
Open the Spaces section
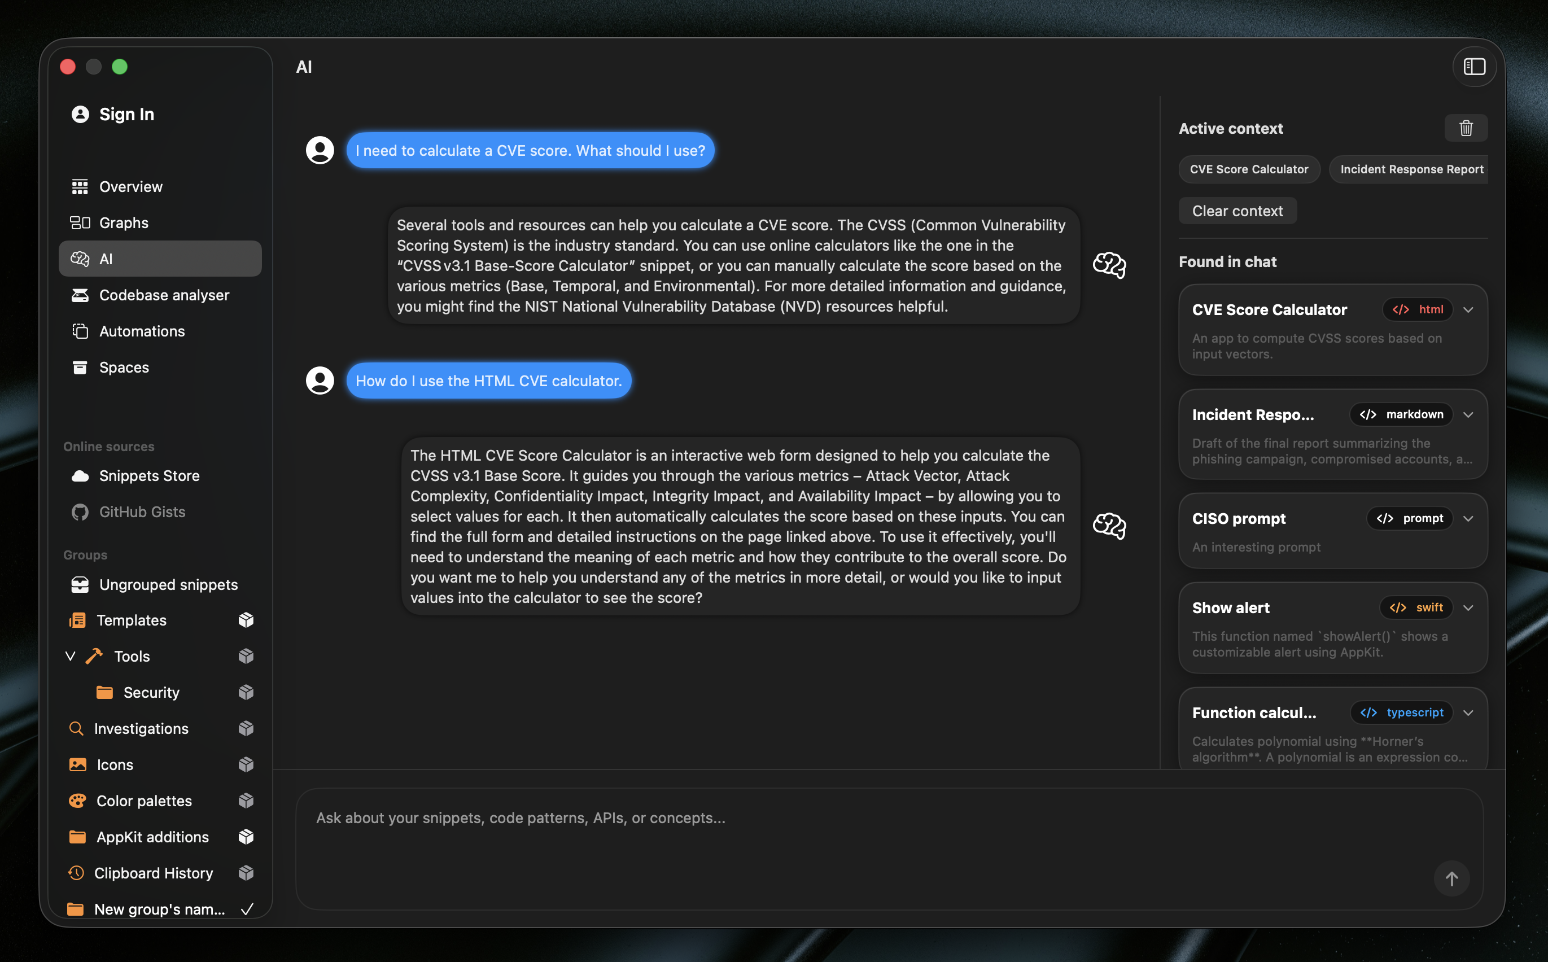click(123, 367)
